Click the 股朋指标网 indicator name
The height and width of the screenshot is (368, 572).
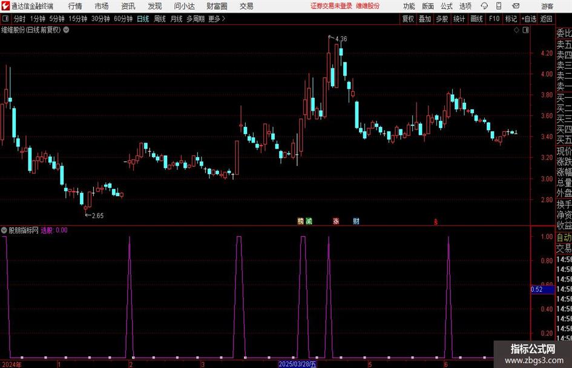pyautogui.click(x=24, y=230)
